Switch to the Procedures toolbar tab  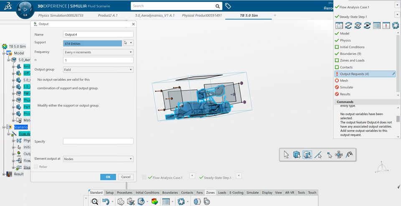point(124,193)
